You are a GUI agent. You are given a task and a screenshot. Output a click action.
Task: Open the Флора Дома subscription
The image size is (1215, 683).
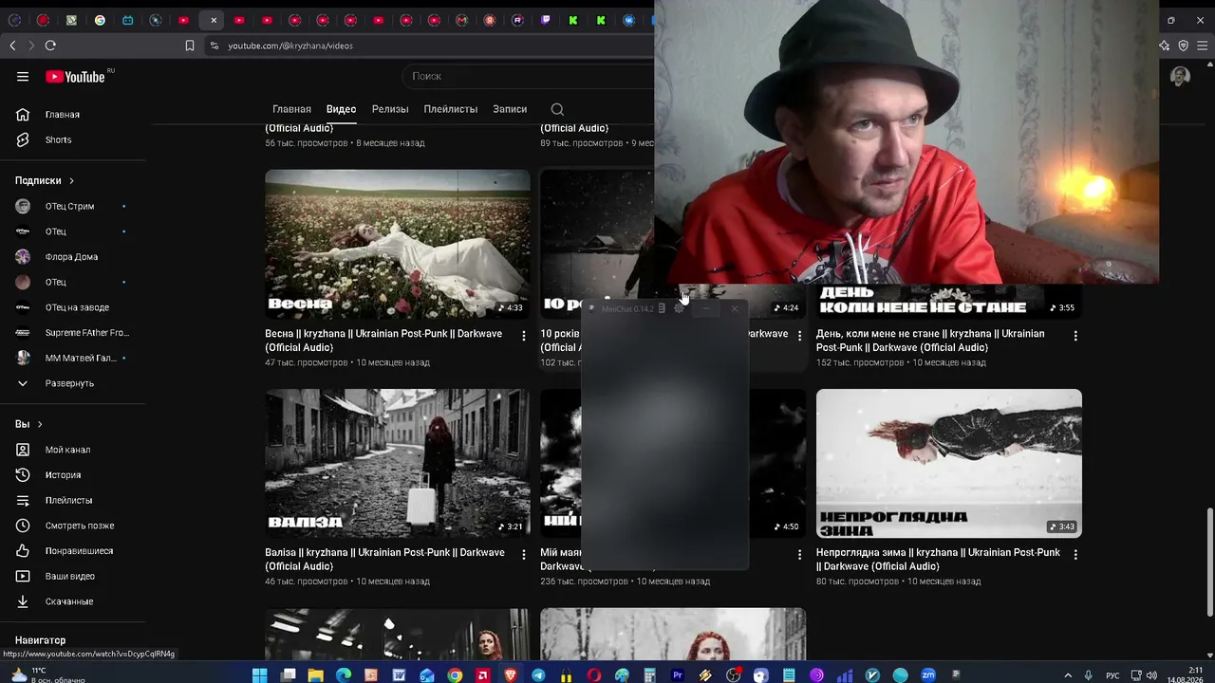[x=73, y=257]
